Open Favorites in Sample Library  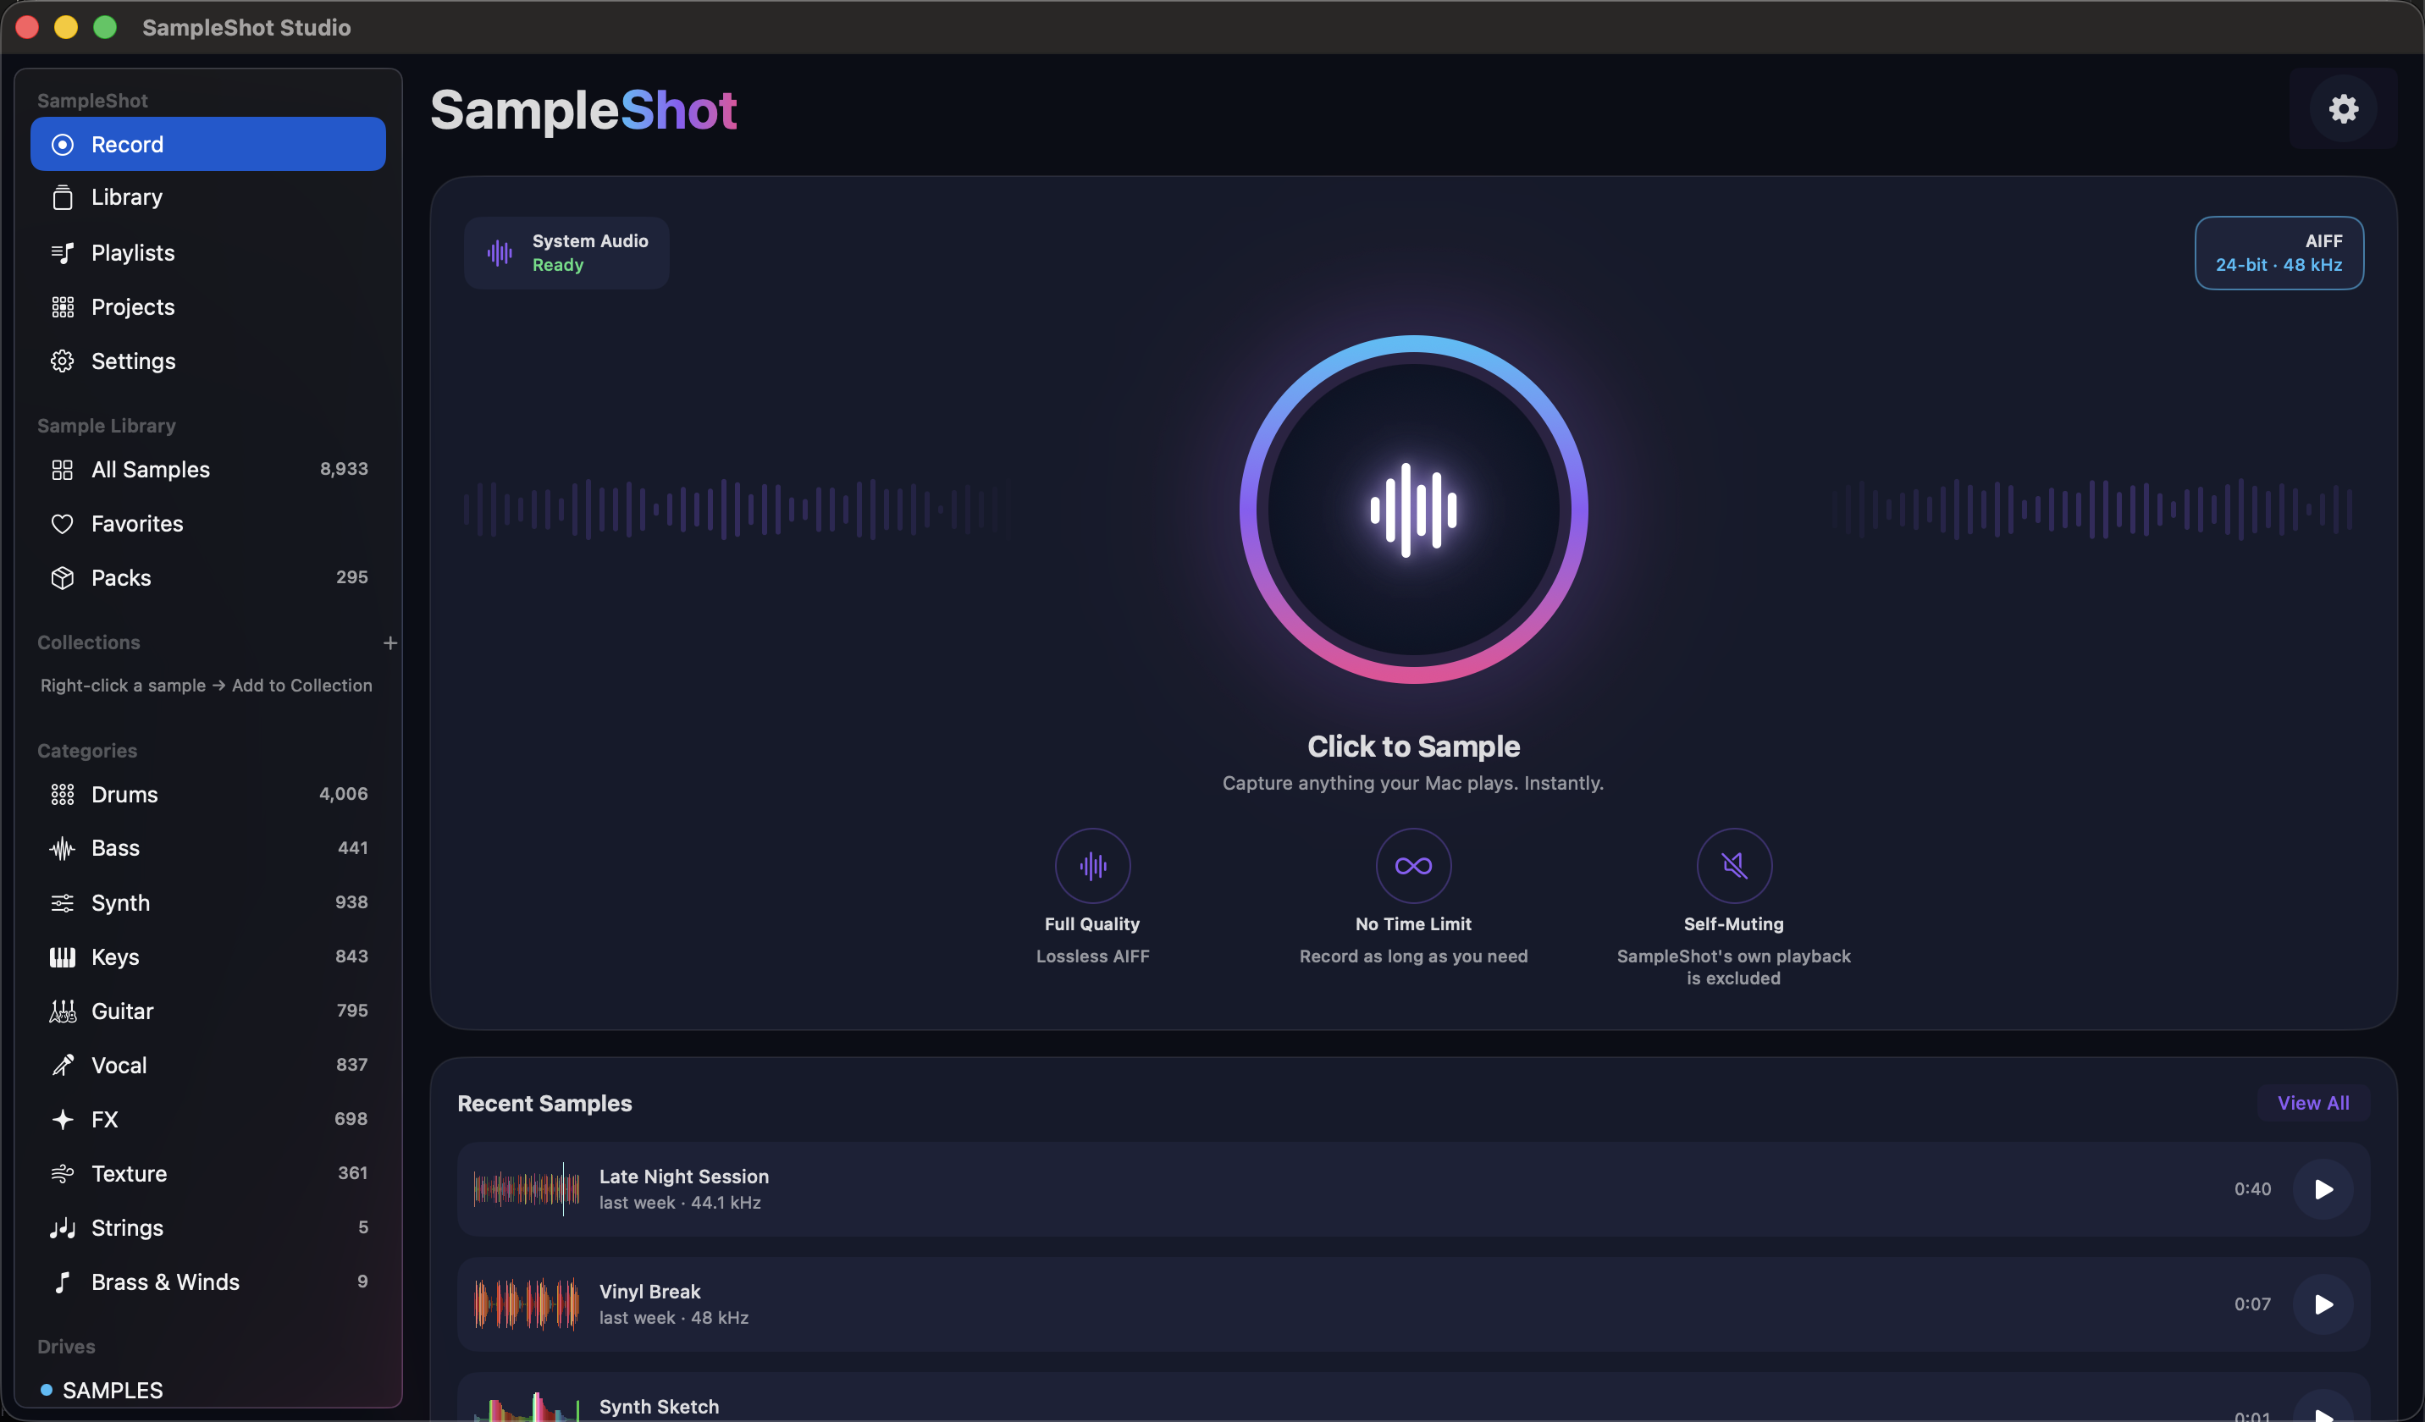[207, 523]
